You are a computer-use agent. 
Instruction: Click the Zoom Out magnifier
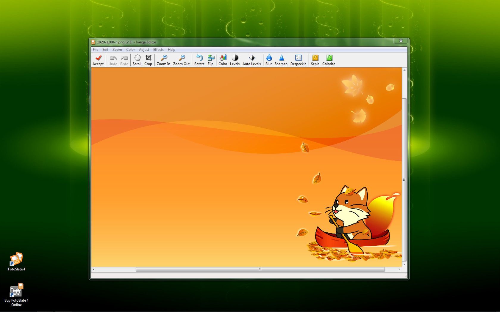[x=181, y=60]
